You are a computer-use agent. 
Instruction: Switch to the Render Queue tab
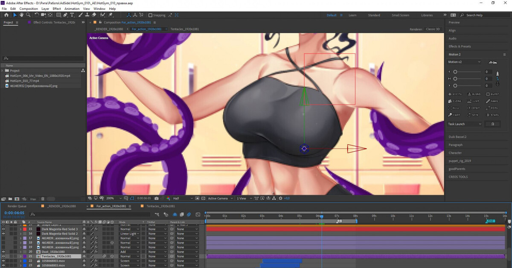click(x=17, y=206)
